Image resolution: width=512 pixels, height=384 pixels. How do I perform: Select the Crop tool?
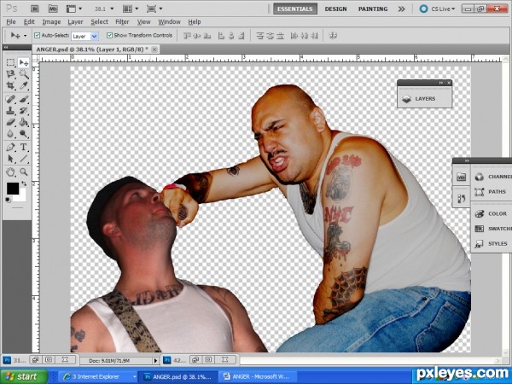coord(11,85)
